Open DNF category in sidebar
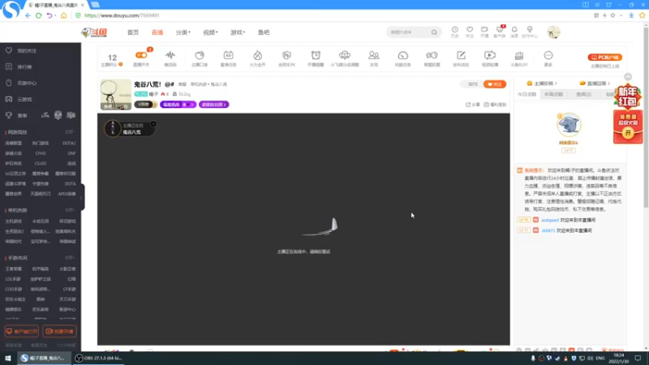This screenshot has width=649, height=365. pos(71,153)
